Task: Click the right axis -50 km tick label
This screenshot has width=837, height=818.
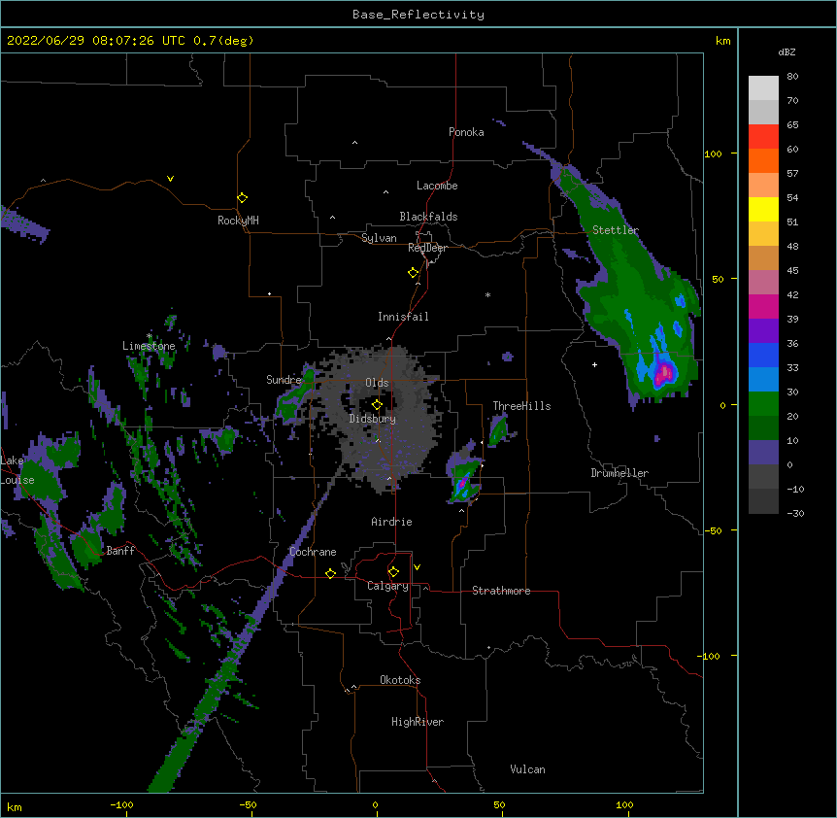Action: click(713, 530)
